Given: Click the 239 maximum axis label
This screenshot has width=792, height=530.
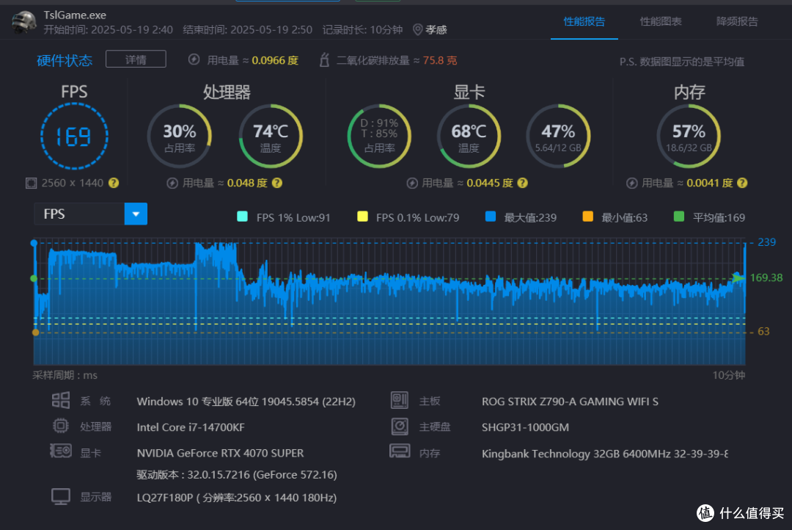Looking at the screenshot, I should (766, 242).
